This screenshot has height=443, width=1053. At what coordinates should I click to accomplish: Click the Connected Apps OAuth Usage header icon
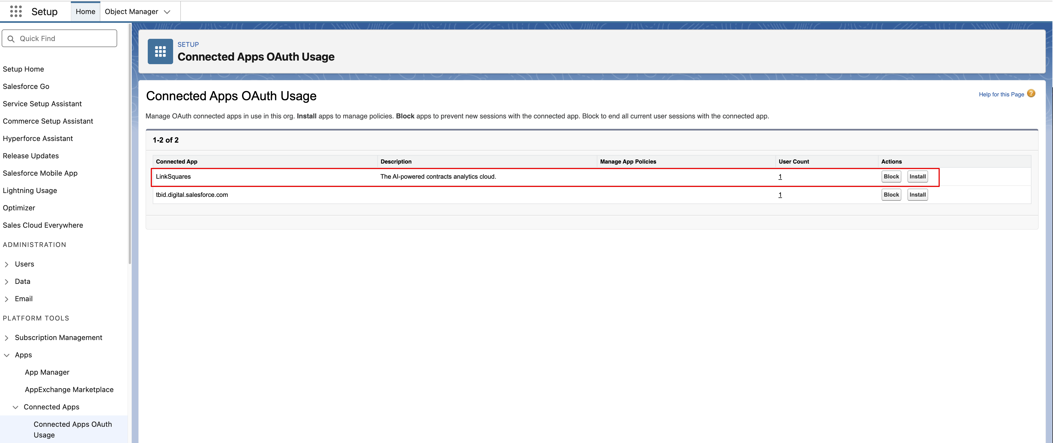160,51
